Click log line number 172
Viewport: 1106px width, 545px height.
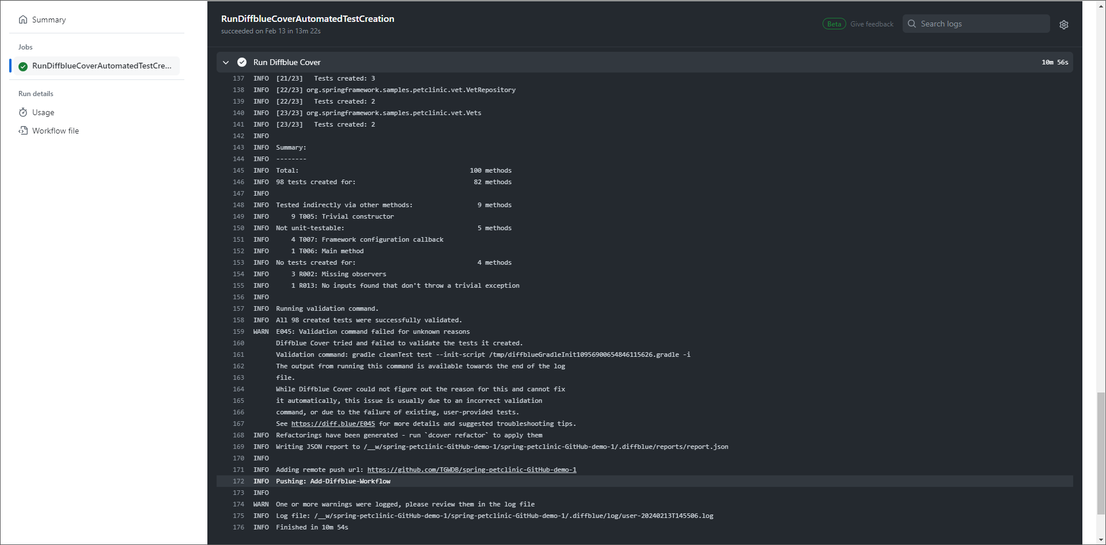tap(238, 481)
